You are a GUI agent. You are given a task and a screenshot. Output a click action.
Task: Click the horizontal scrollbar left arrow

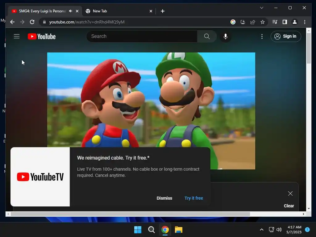8,214
